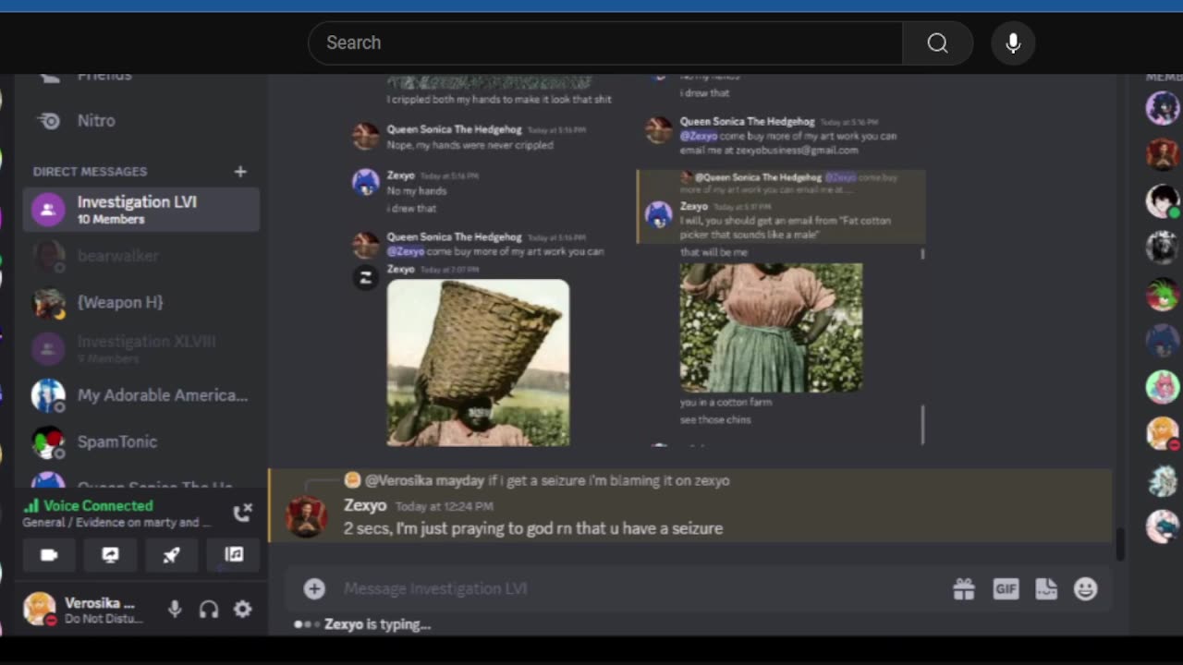Open Verosika's user profile avatar
Viewport: 1183px width, 665px height.
(39, 609)
